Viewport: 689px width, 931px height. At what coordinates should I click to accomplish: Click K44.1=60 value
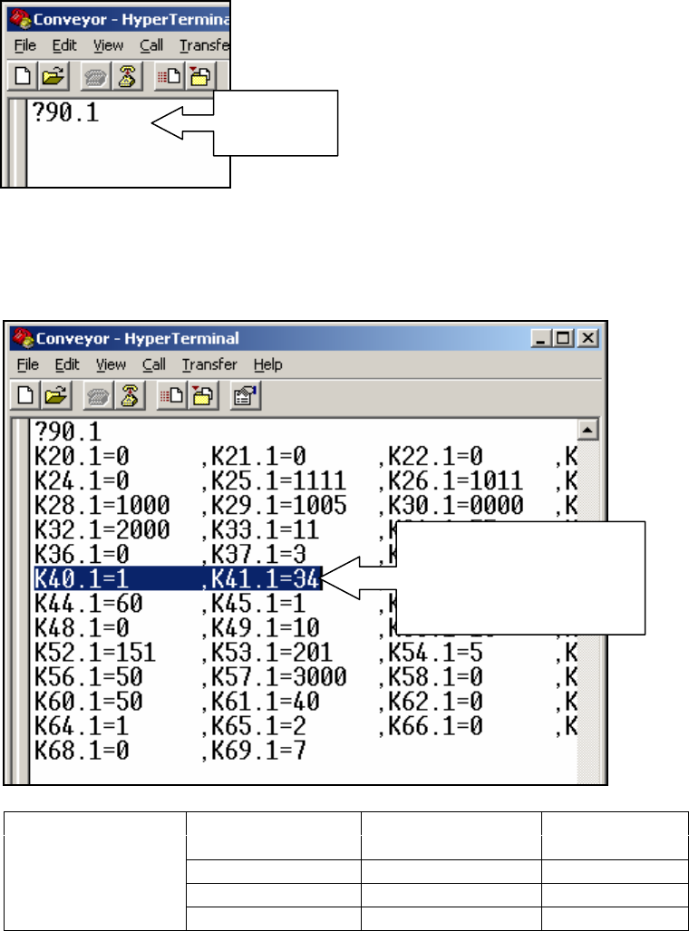coord(89,604)
